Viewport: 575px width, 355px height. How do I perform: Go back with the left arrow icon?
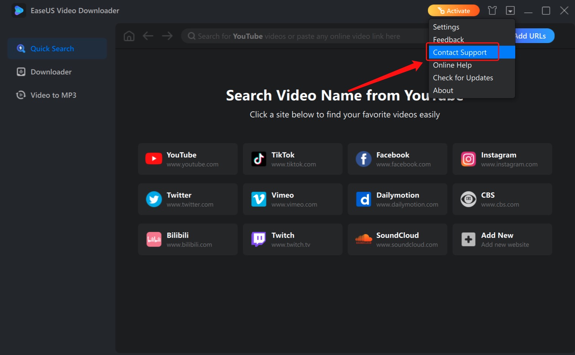(148, 36)
